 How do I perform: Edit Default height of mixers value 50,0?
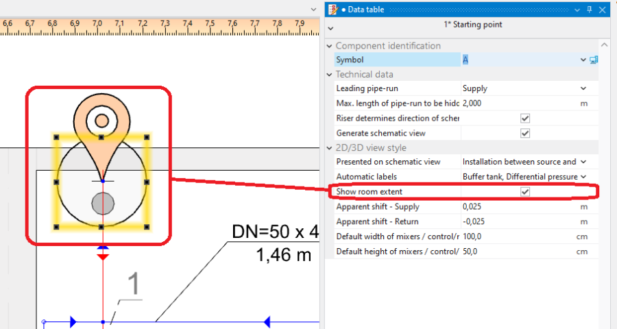pyautogui.click(x=470, y=252)
